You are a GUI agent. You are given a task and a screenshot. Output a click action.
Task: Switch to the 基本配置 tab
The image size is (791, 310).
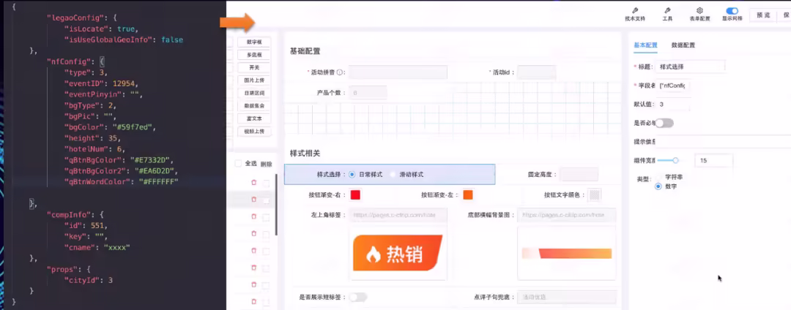pos(646,45)
